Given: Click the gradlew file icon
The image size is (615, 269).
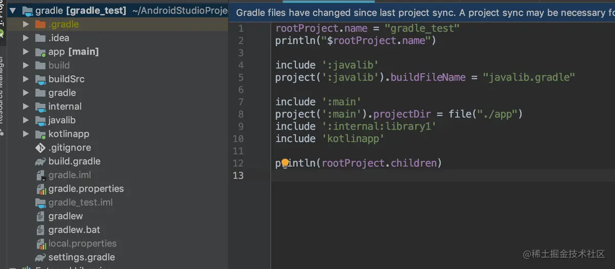Looking at the screenshot, I should pos(40,216).
